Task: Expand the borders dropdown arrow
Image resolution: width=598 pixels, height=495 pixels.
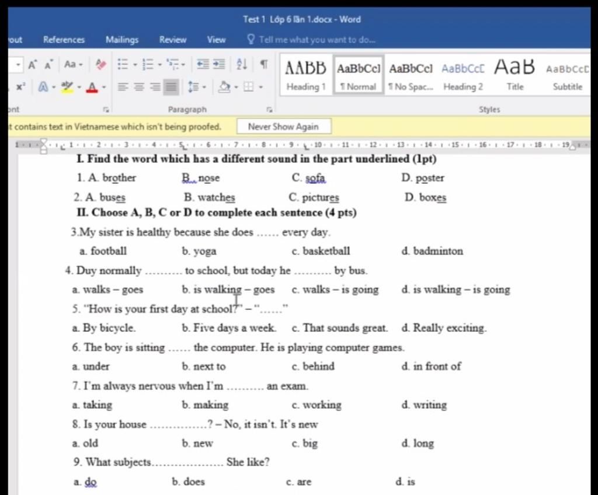Action: (x=260, y=88)
